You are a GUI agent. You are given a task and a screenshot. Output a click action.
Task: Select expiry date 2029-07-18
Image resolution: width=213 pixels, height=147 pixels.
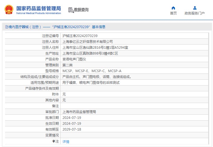[72, 129]
